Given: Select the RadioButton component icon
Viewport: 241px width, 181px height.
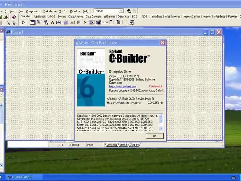Looking at the screenshot, I should pyautogui.click(x=85, y=22).
